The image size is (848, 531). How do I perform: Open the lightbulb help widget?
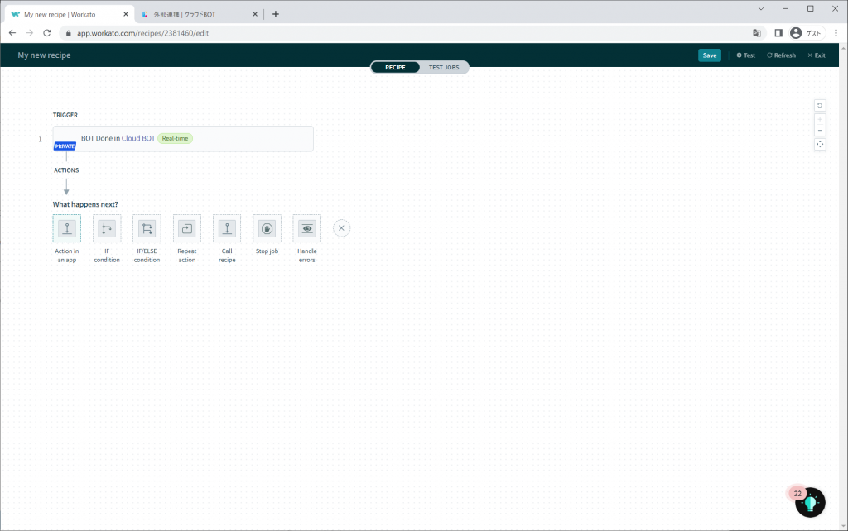[x=810, y=502]
